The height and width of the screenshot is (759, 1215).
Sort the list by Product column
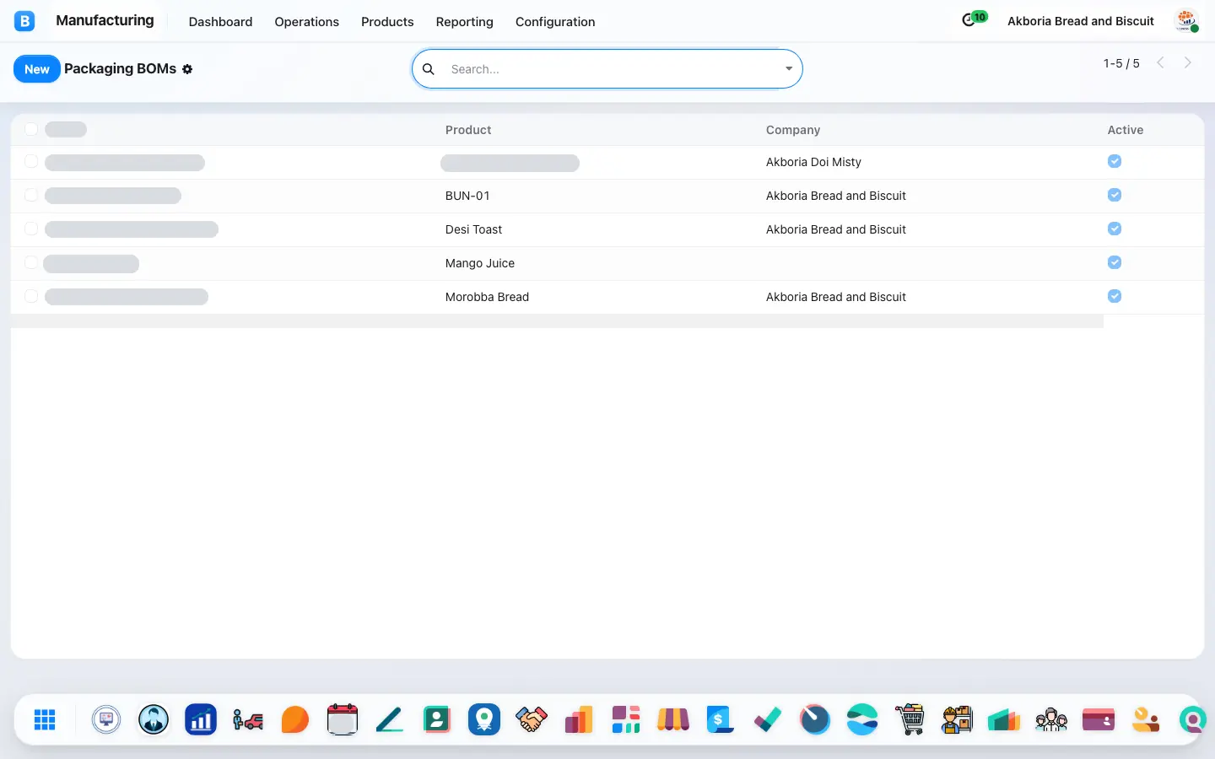pos(468,130)
